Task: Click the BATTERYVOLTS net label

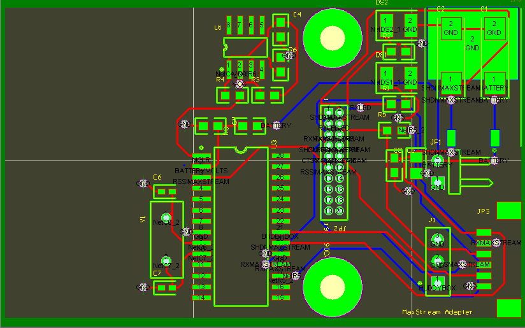Action: tap(201, 171)
